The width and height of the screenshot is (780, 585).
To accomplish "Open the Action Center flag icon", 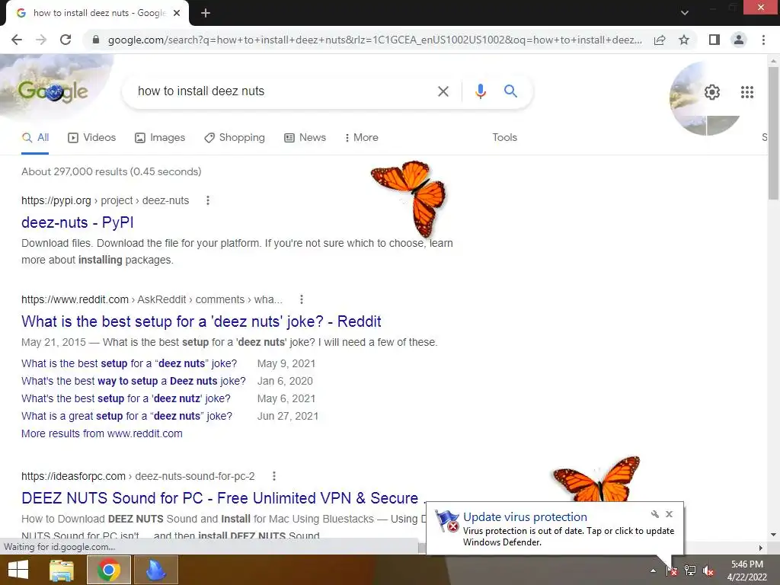I will click(x=672, y=571).
